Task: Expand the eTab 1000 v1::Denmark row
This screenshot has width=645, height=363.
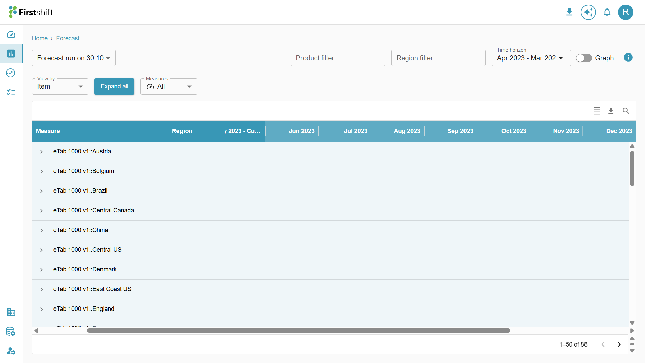Action: coord(41,270)
